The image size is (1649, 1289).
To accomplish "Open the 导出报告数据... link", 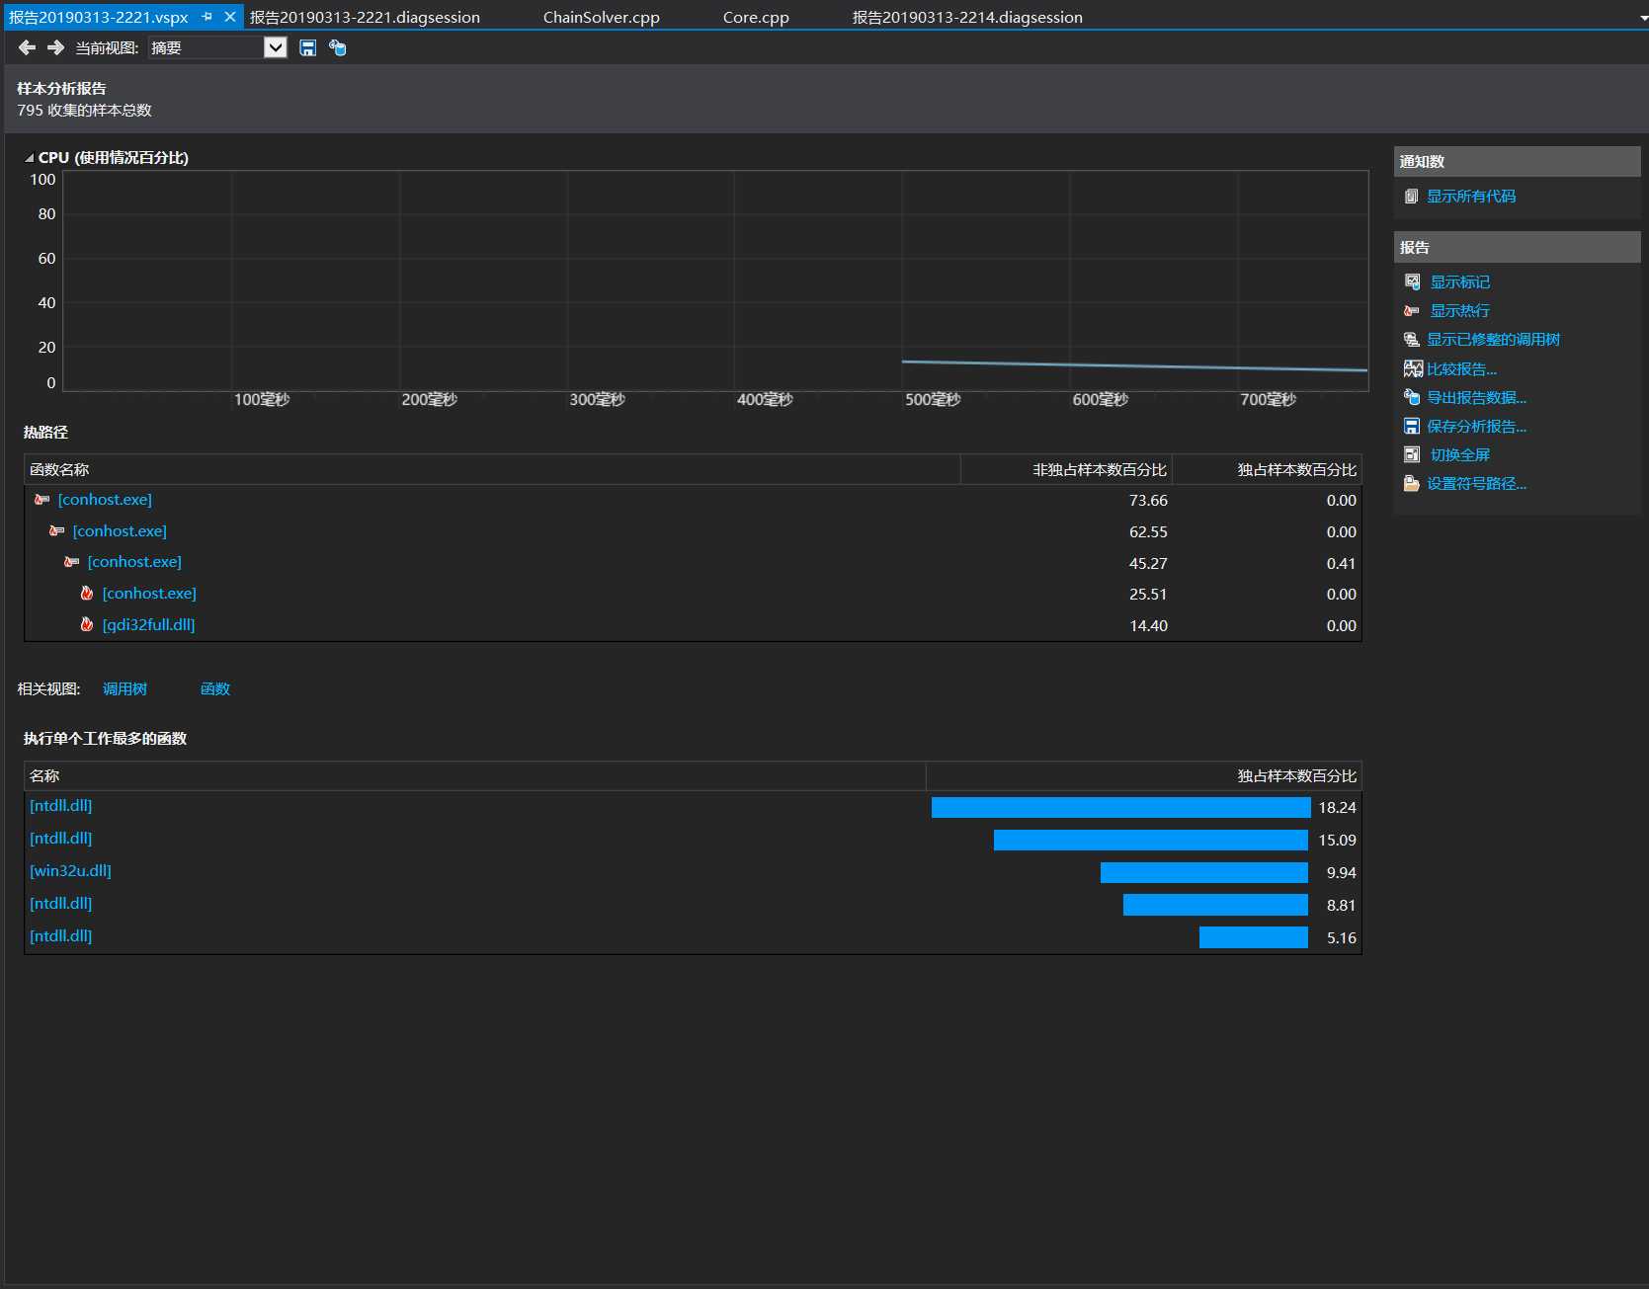I will pos(1476,398).
